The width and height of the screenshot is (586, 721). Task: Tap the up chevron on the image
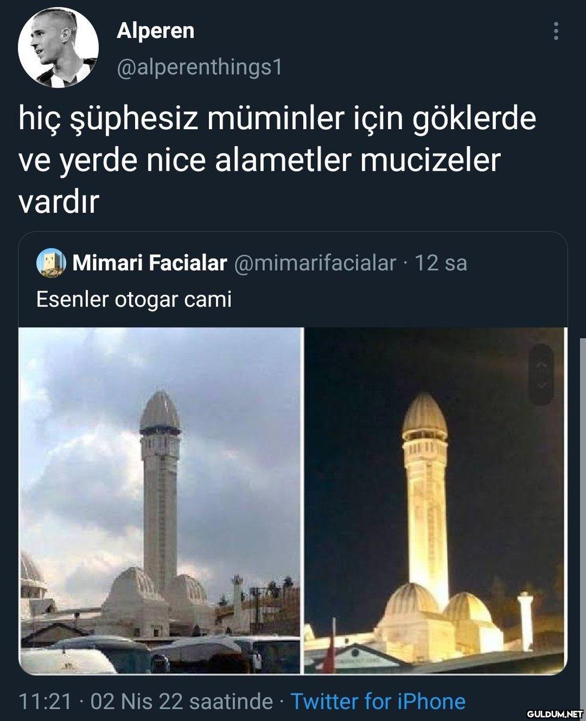pyautogui.click(x=542, y=365)
